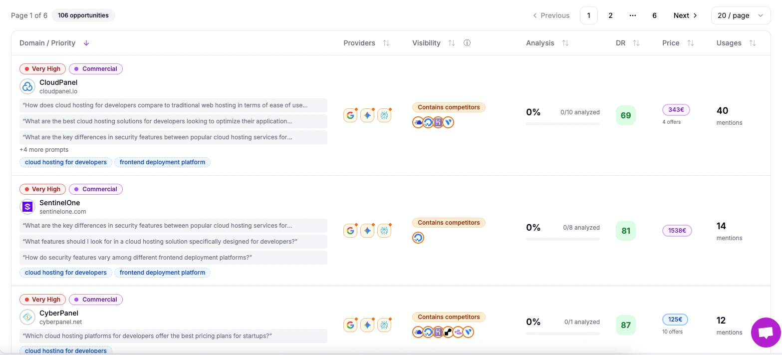Click the Visibility info icon
The width and height of the screenshot is (782, 355).
[467, 43]
